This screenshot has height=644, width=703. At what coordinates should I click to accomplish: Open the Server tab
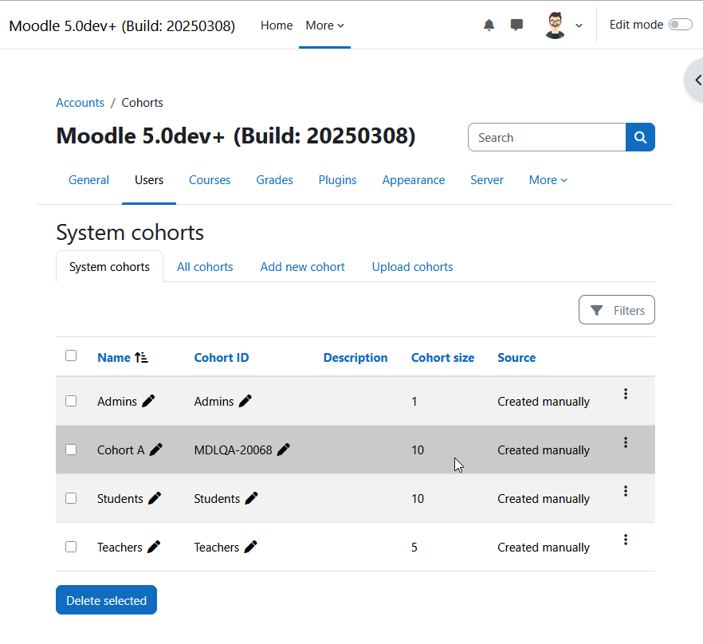point(487,180)
